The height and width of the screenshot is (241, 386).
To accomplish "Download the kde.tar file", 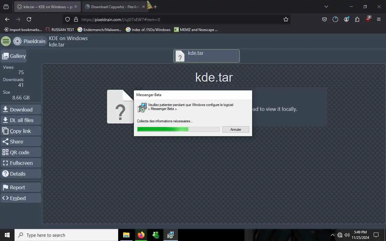I will click(x=21, y=110).
